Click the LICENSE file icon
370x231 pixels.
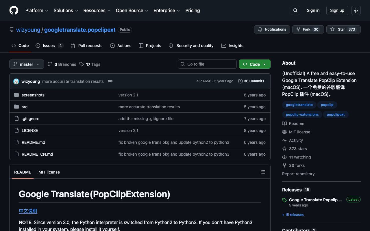click(x=16, y=131)
